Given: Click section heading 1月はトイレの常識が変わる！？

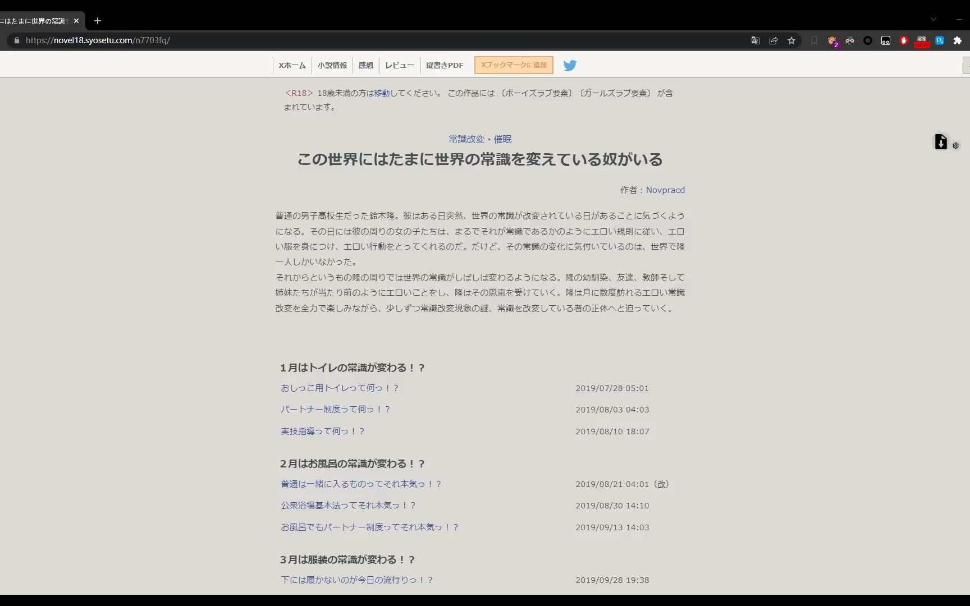Looking at the screenshot, I should (x=353, y=368).
